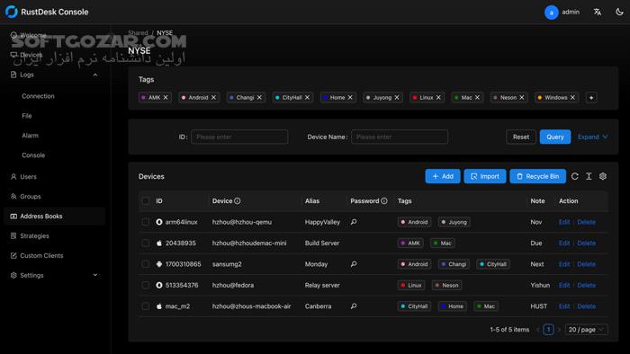
Task: Open the Groups menu item
Action: pos(55,196)
